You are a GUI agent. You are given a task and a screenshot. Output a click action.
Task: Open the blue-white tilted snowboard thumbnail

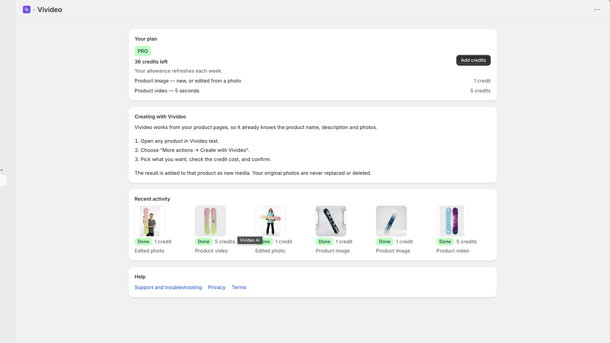coord(391,221)
